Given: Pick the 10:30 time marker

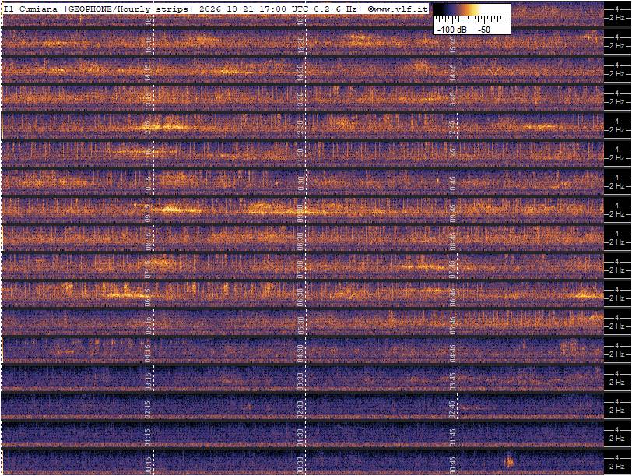Looking at the screenshot, I should tap(300, 185).
